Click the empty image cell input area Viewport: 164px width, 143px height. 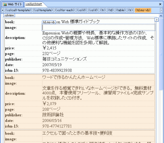98,27
